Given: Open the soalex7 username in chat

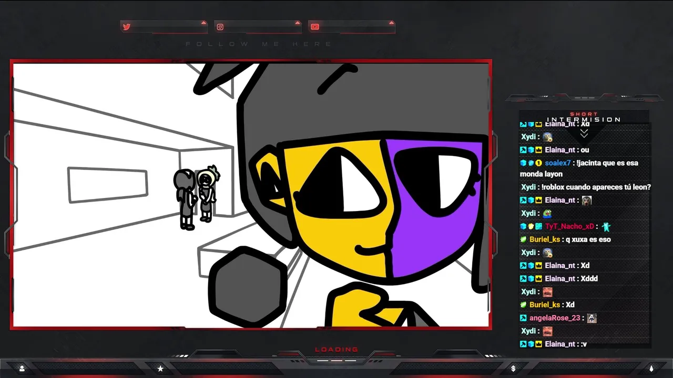Looking at the screenshot, I should coord(559,163).
